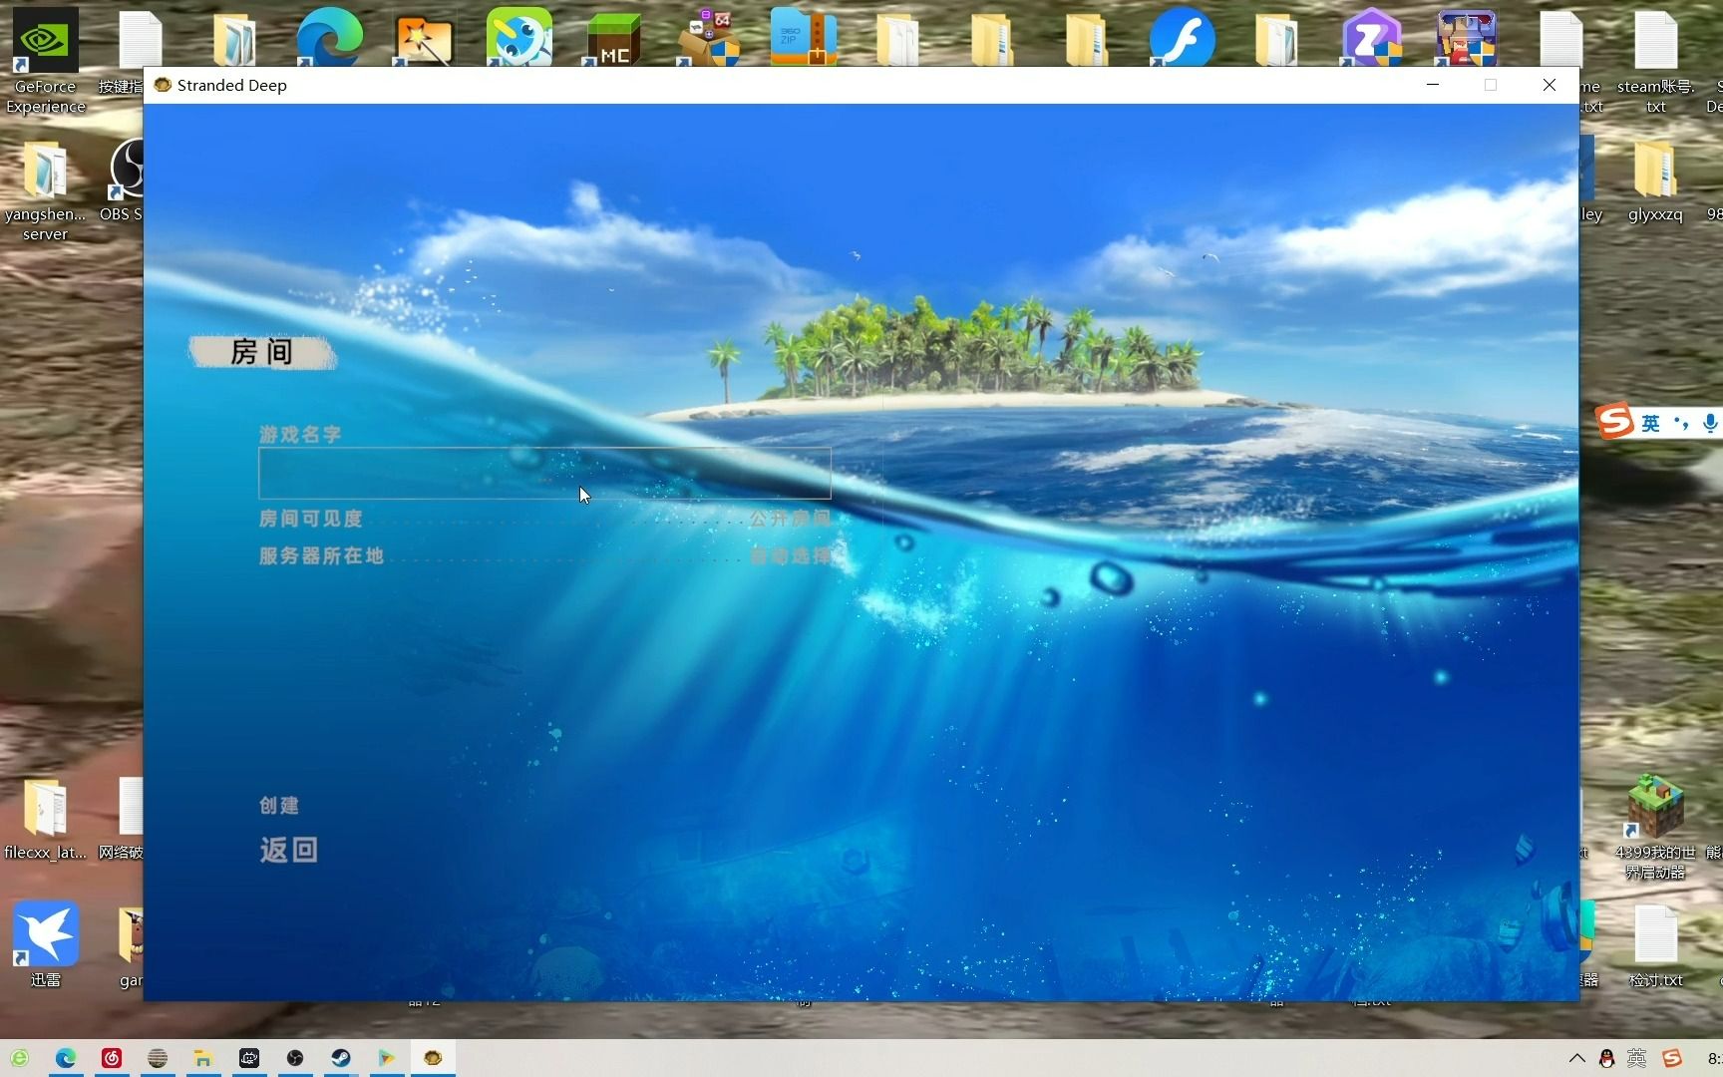Open GeForce Experience desktop shortcut
Image resolution: width=1723 pixels, height=1077 pixels.
(x=45, y=60)
